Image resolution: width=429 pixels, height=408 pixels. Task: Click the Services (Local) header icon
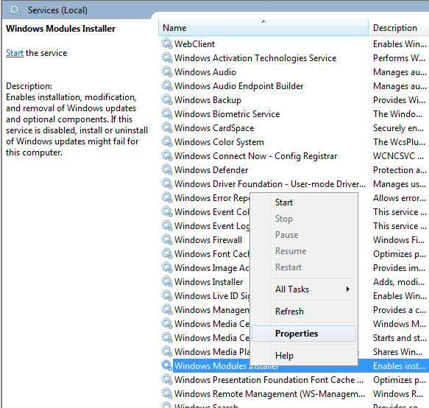(15, 10)
